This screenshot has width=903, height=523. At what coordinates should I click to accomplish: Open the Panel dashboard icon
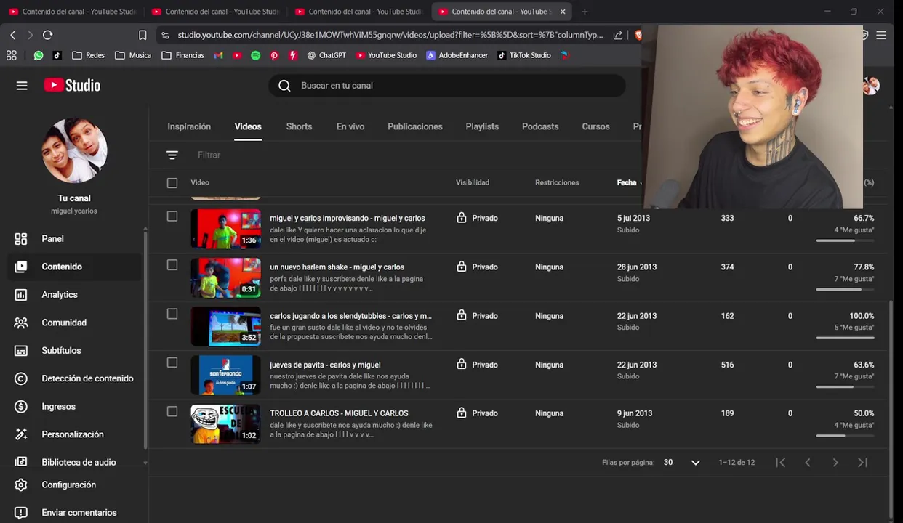pos(21,239)
